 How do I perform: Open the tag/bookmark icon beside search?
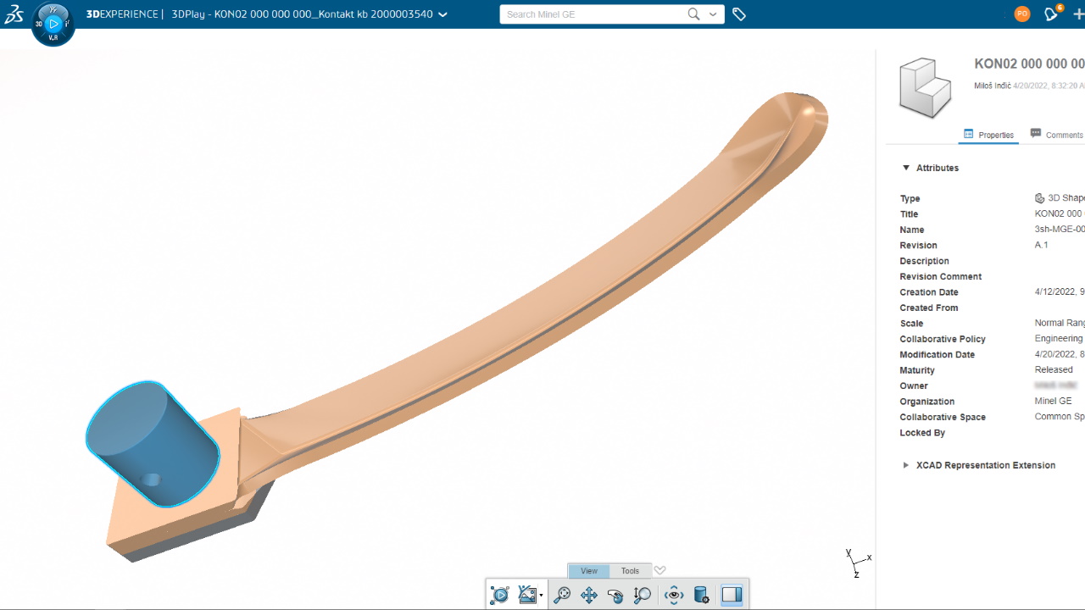(x=738, y=14)
